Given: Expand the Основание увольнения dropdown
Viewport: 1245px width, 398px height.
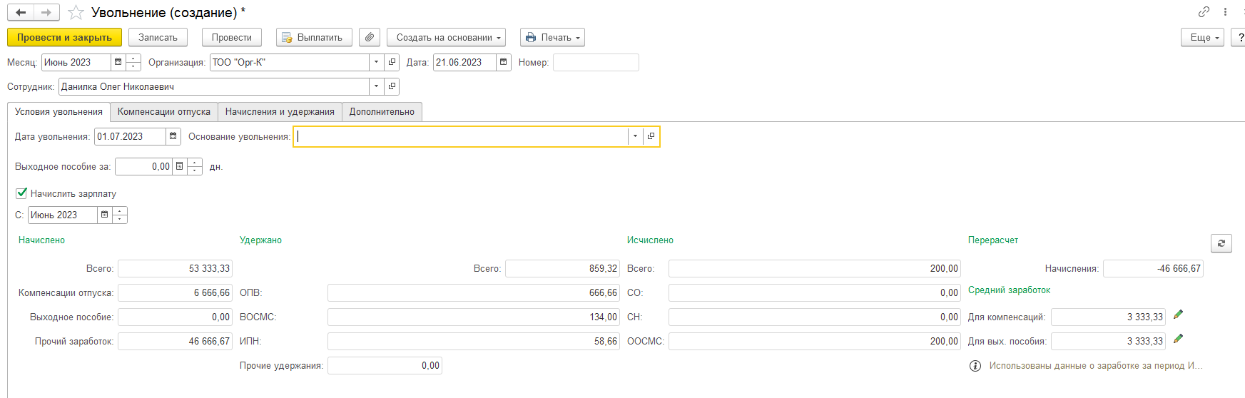Looking at the screenshot, I should (x=634, y=136).
